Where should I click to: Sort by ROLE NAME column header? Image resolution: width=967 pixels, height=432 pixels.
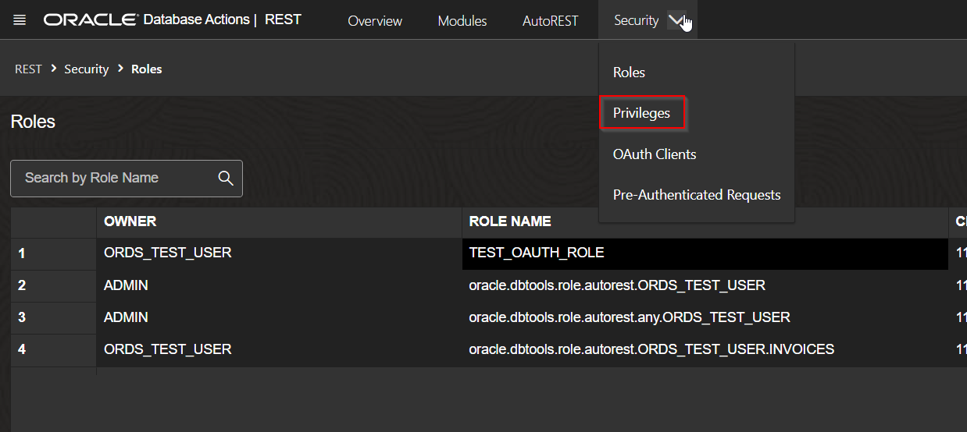click(x=509, y=221)
